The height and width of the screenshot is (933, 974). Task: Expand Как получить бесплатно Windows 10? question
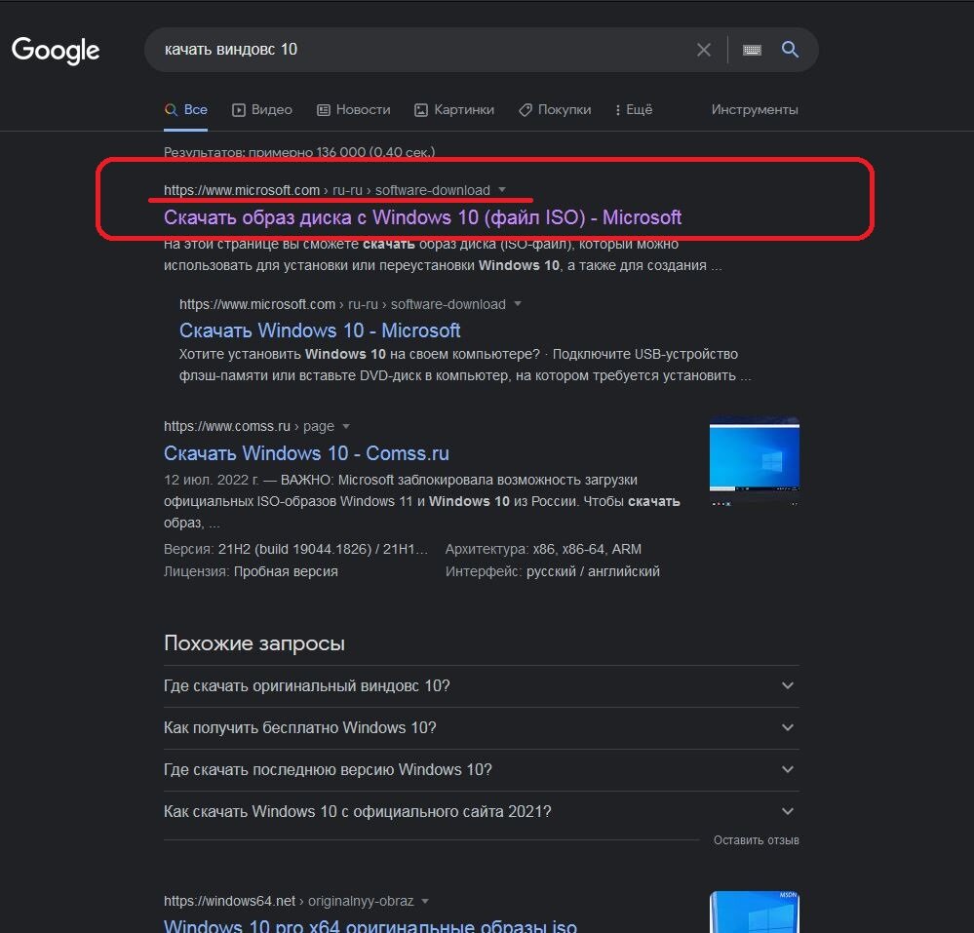click(x=482, y=728)
